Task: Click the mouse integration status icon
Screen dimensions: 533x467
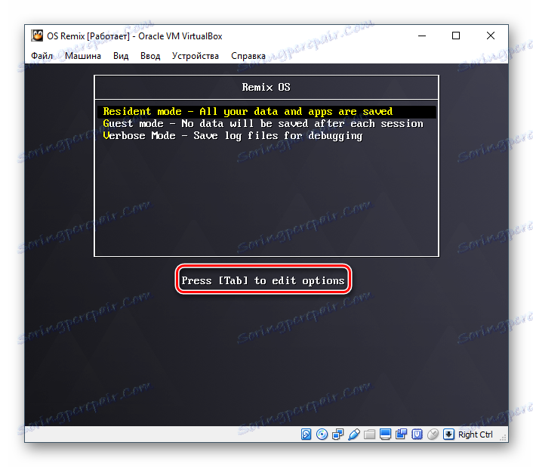Action: 433,435
